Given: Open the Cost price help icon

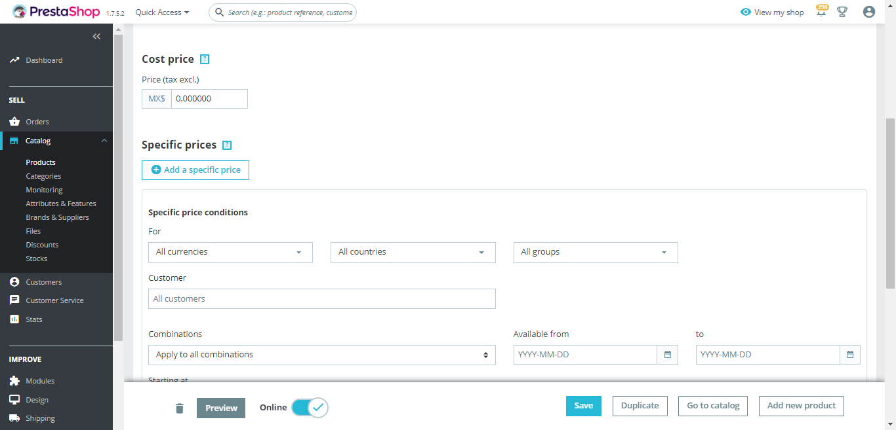Looking at the screenshot, I should (205, 59).
